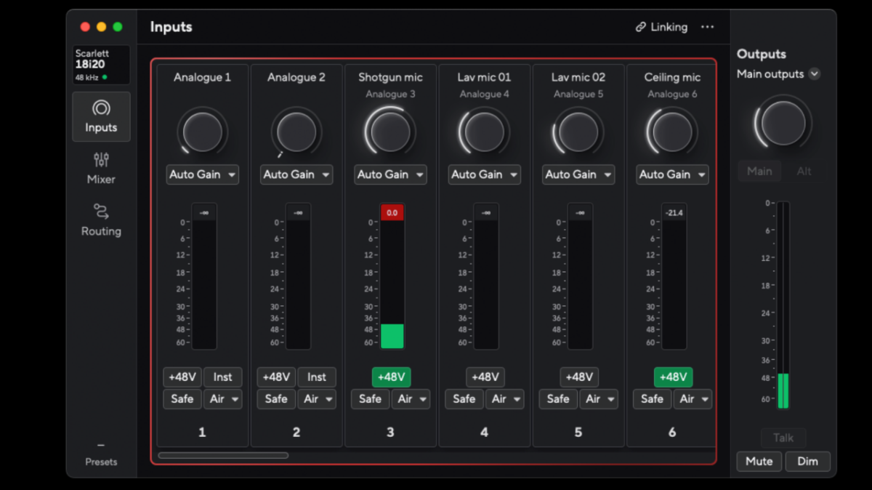Click the Lav mic 02 channel name

[578, 77]
